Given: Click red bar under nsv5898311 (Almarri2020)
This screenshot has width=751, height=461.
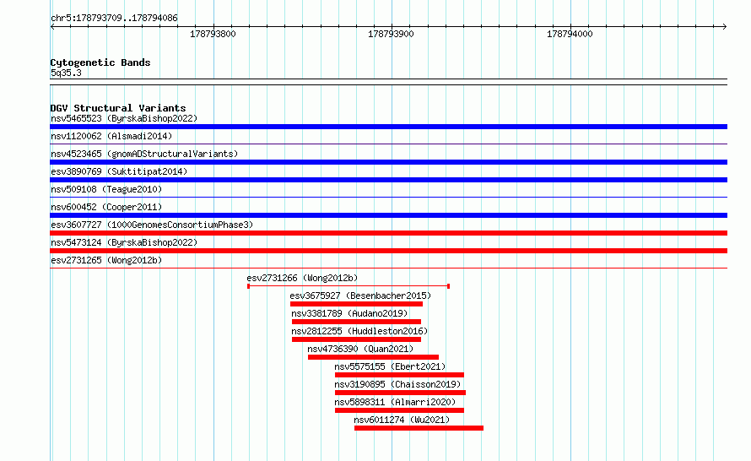Looking at the screenshot, I should pos(399,410).
